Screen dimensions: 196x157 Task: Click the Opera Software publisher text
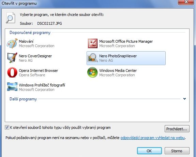(x=32, y=75)
